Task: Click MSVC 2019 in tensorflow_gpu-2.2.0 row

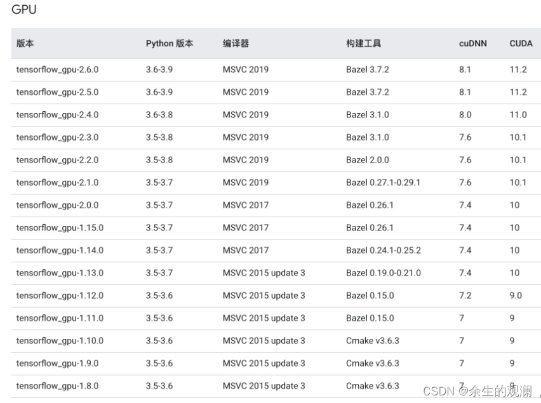Action: pos(246,160)
